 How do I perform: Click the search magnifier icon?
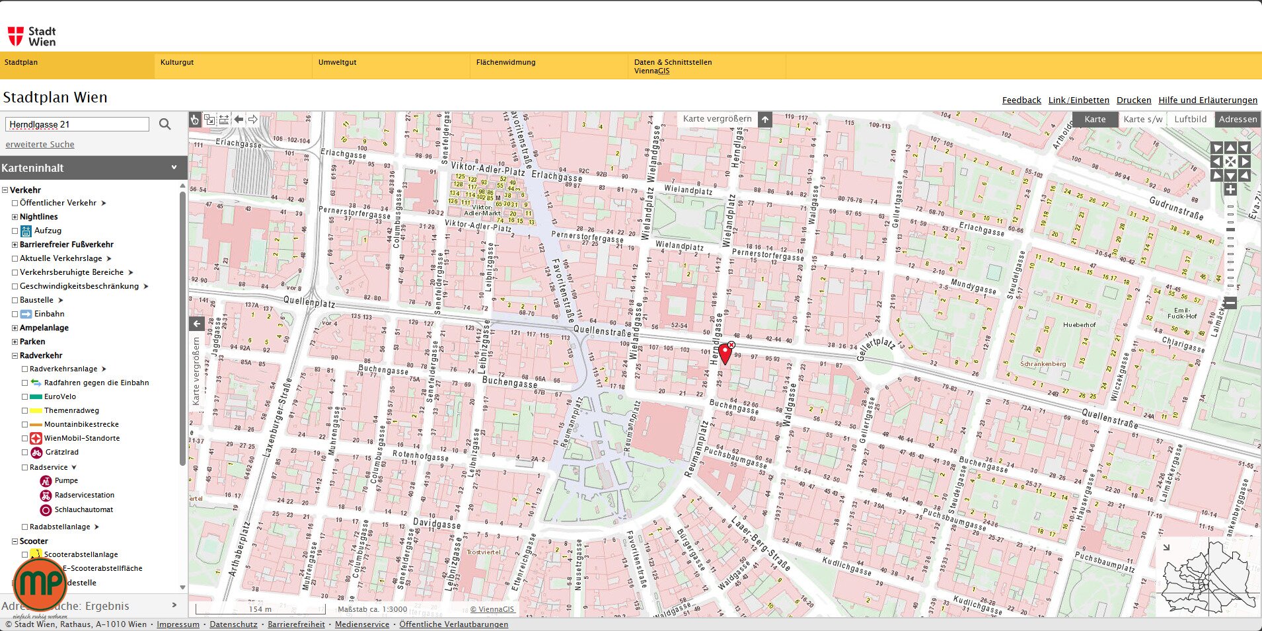(165, 124)
